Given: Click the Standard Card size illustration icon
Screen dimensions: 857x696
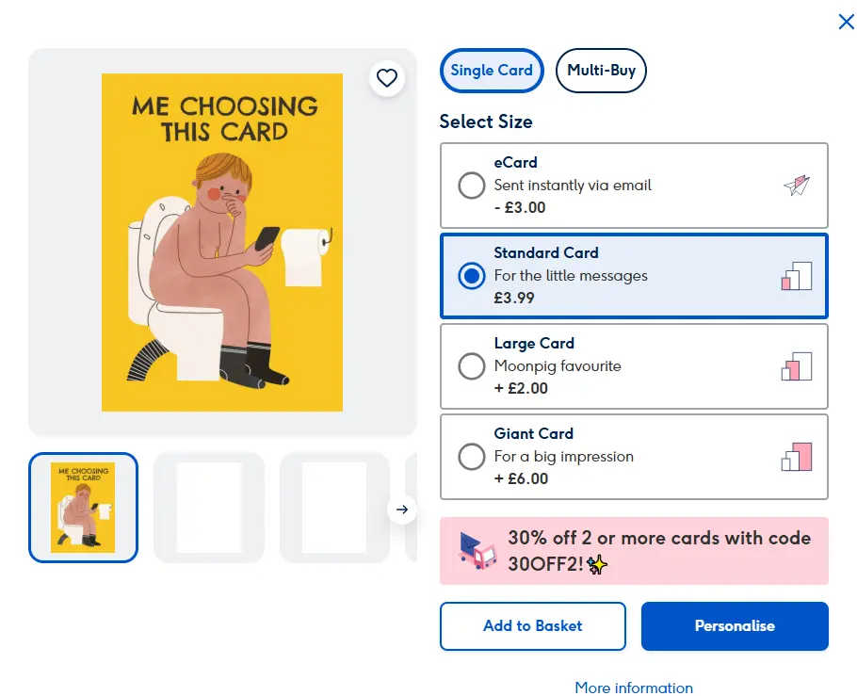Looking at the screenshot, I should click(797, 275).
